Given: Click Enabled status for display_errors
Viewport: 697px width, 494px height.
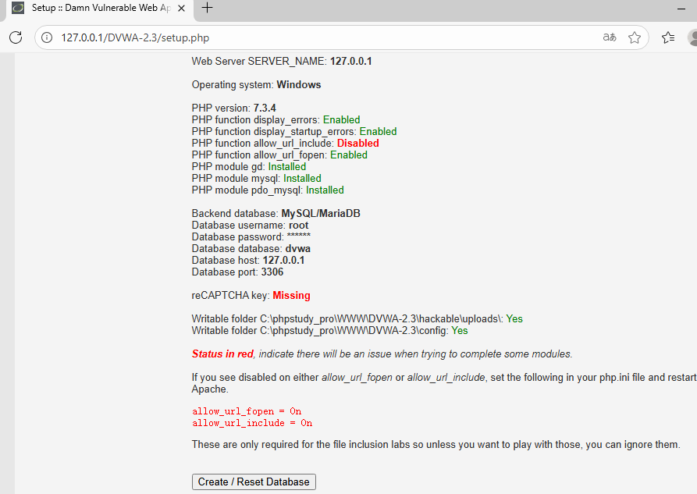Looking at the screenshot, I should (x=341, y=120).
